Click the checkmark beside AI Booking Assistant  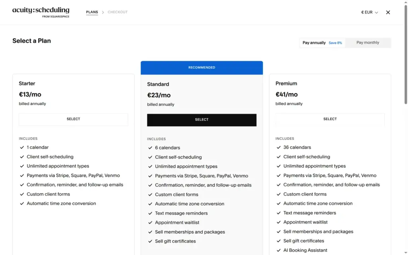click(x=279, y=250)
